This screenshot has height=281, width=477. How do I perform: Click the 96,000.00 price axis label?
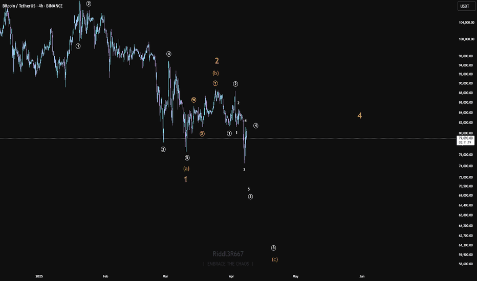tap(466, 56)
